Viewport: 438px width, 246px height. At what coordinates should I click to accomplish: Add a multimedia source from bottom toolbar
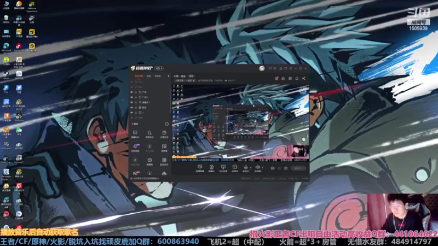click(x=235, y=168)
